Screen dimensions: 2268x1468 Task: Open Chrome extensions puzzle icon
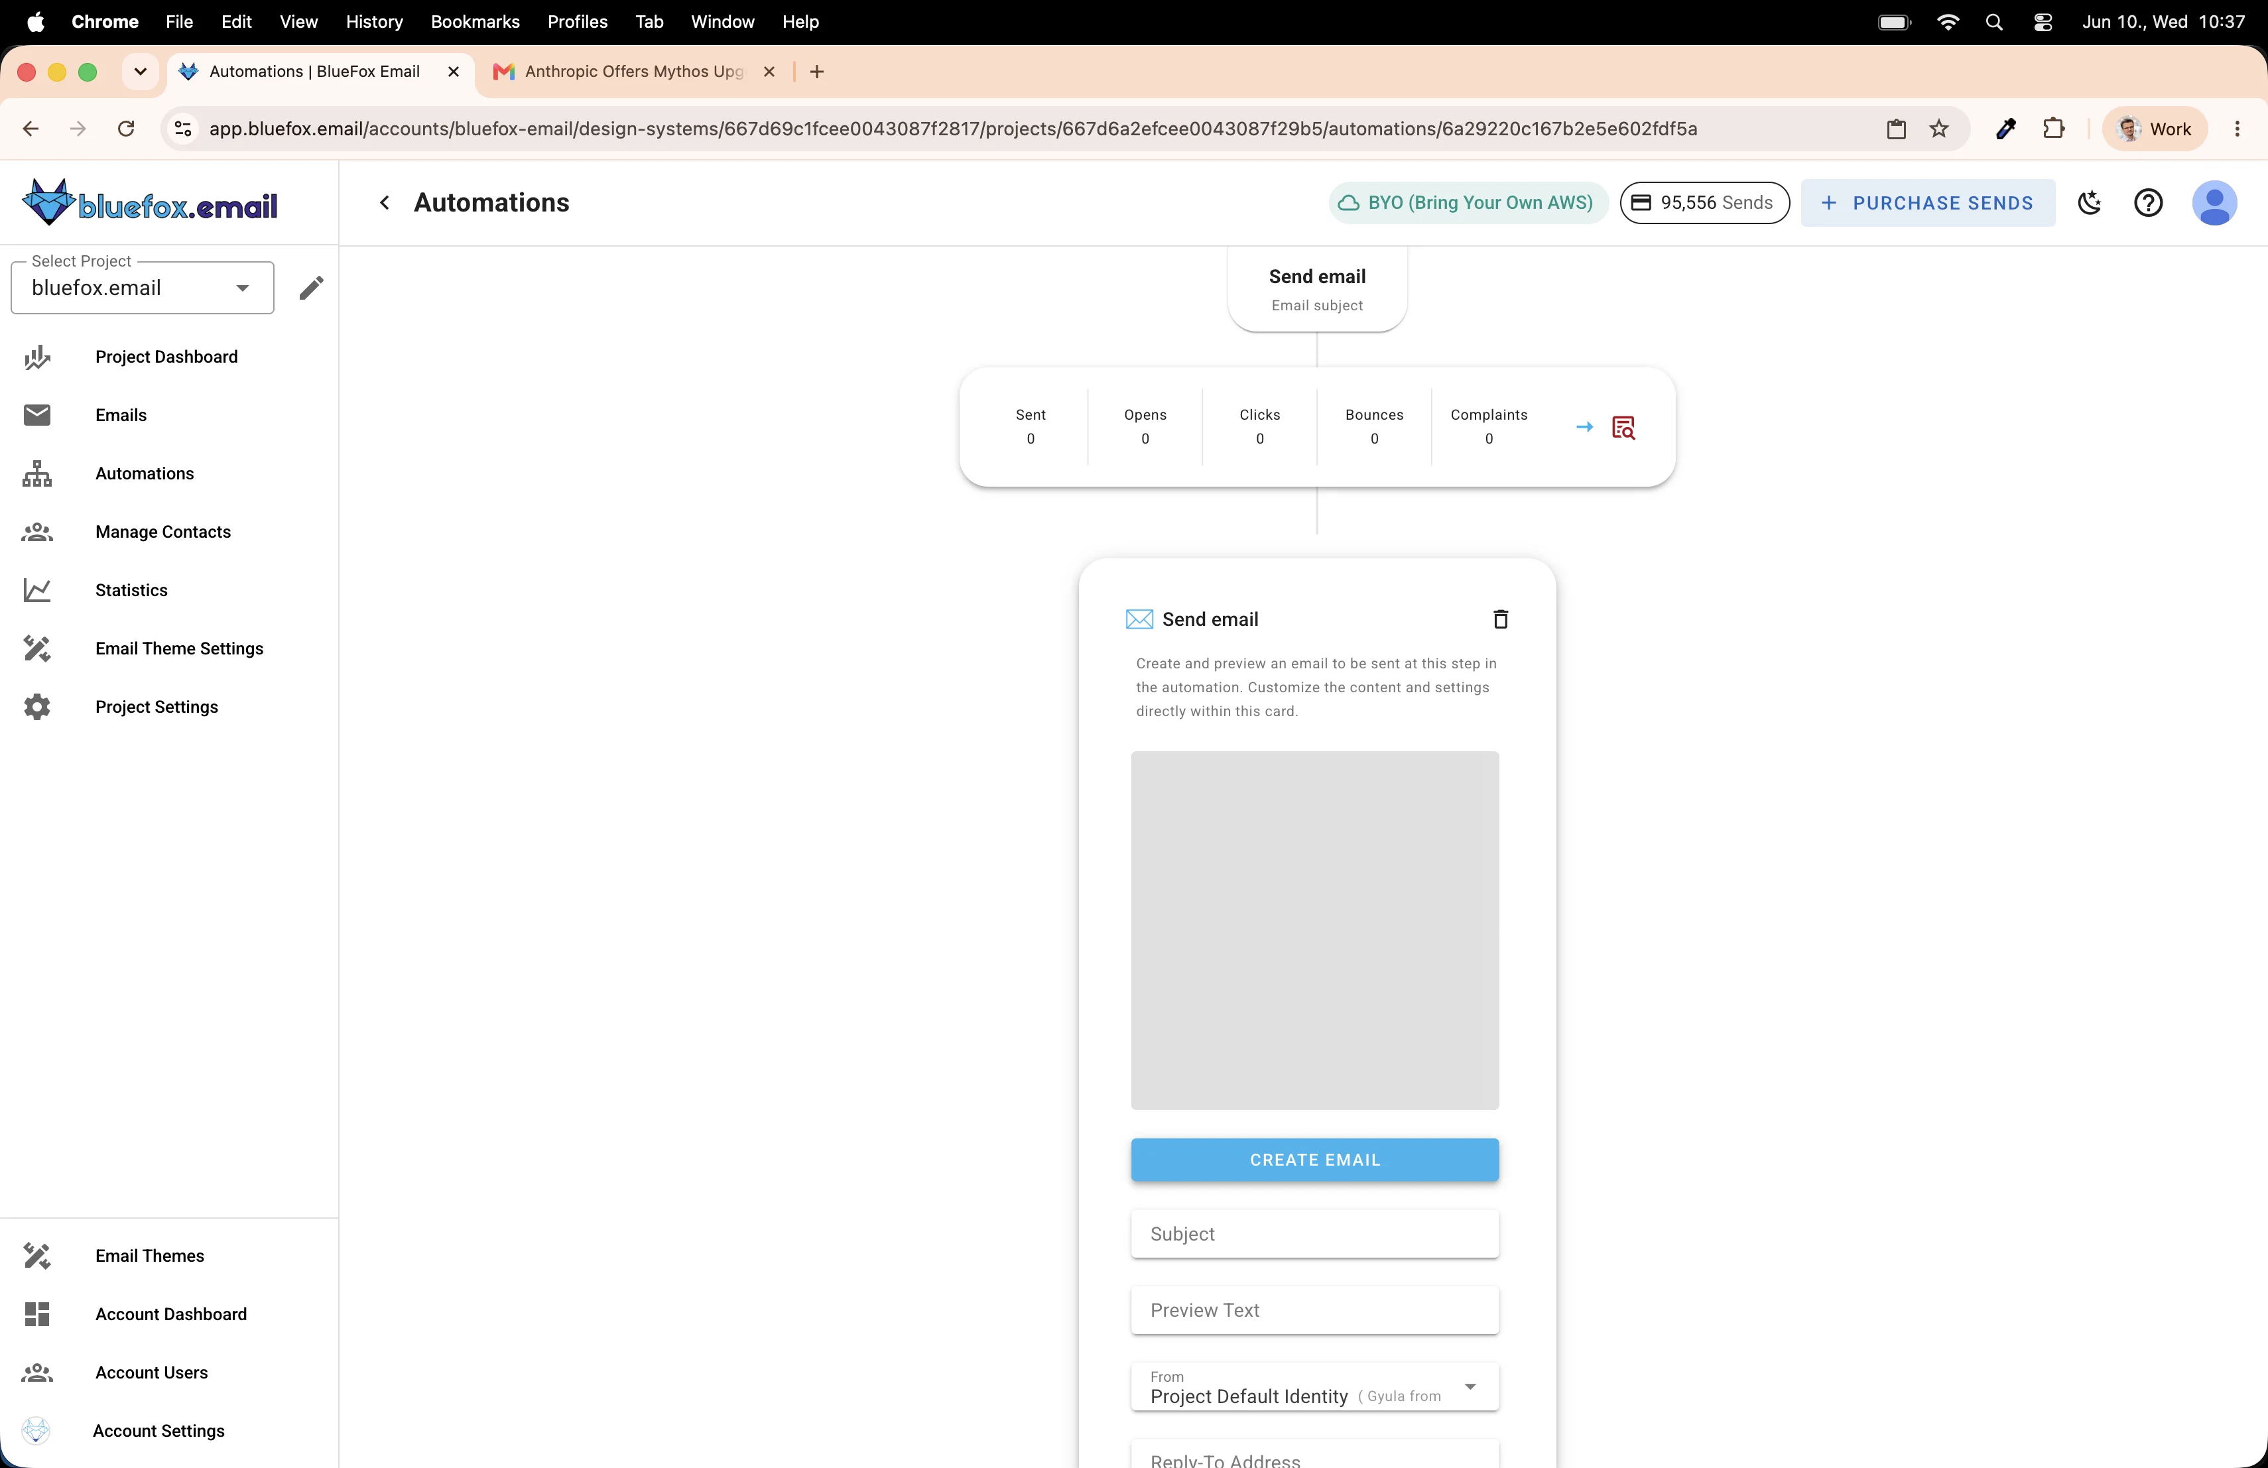tap(2054, 129)
